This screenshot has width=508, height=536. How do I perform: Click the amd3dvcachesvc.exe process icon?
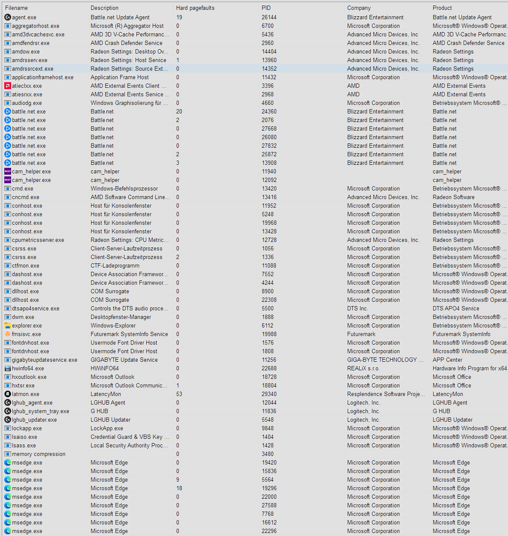point(8,35)
